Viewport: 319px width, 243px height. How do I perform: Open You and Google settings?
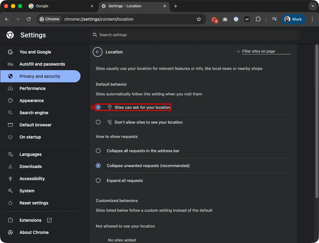[41, 52]
